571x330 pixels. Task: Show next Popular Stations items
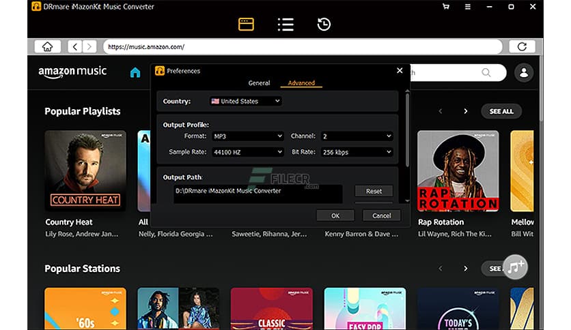pyautogui.click(x=465, y=269)
